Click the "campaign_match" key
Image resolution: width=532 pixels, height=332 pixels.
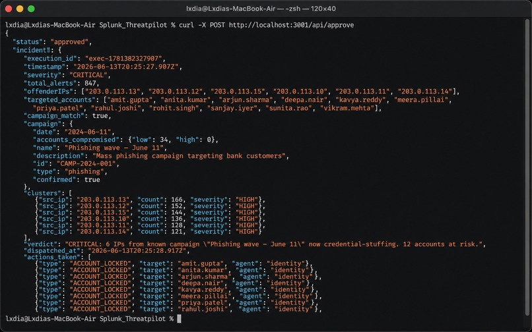[x=53, y=116]
